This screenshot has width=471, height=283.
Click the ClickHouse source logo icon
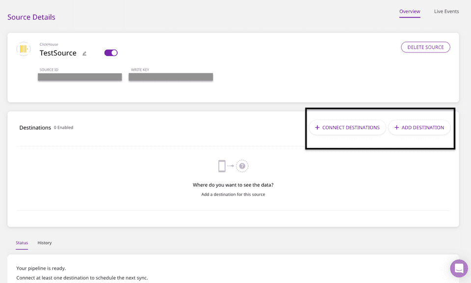coord(24,49)
